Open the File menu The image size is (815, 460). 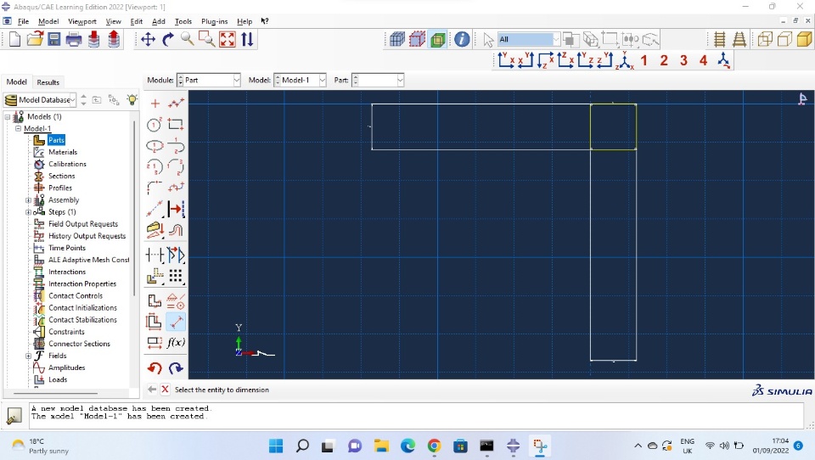point(24,21)
